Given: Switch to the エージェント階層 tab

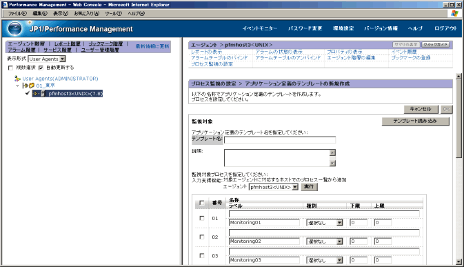Looking at the screenshot, I should pyautogui.click(x=26, y=43).
